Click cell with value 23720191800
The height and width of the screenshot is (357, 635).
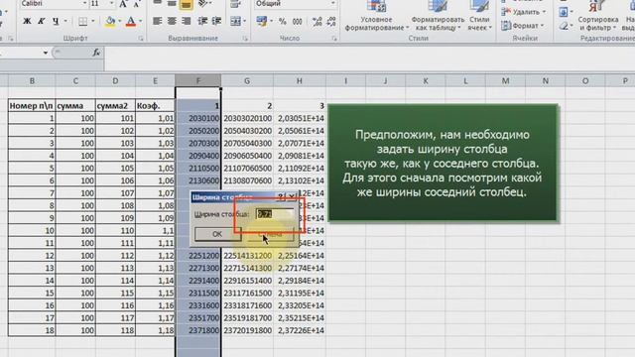point(247,330)
